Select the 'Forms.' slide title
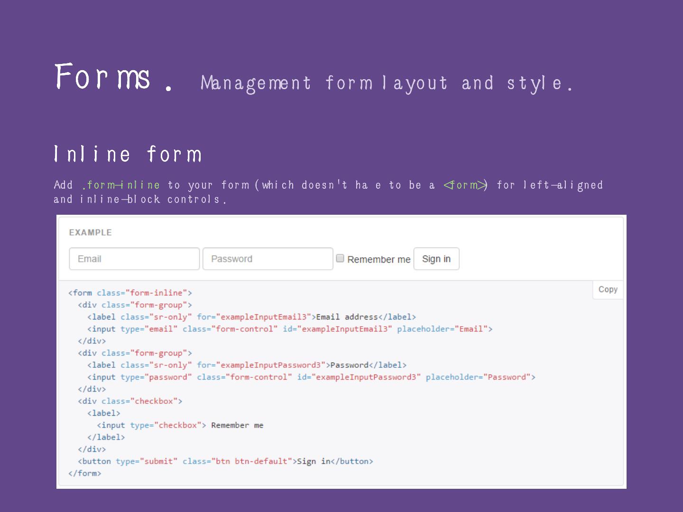 (x=113, y=78)
